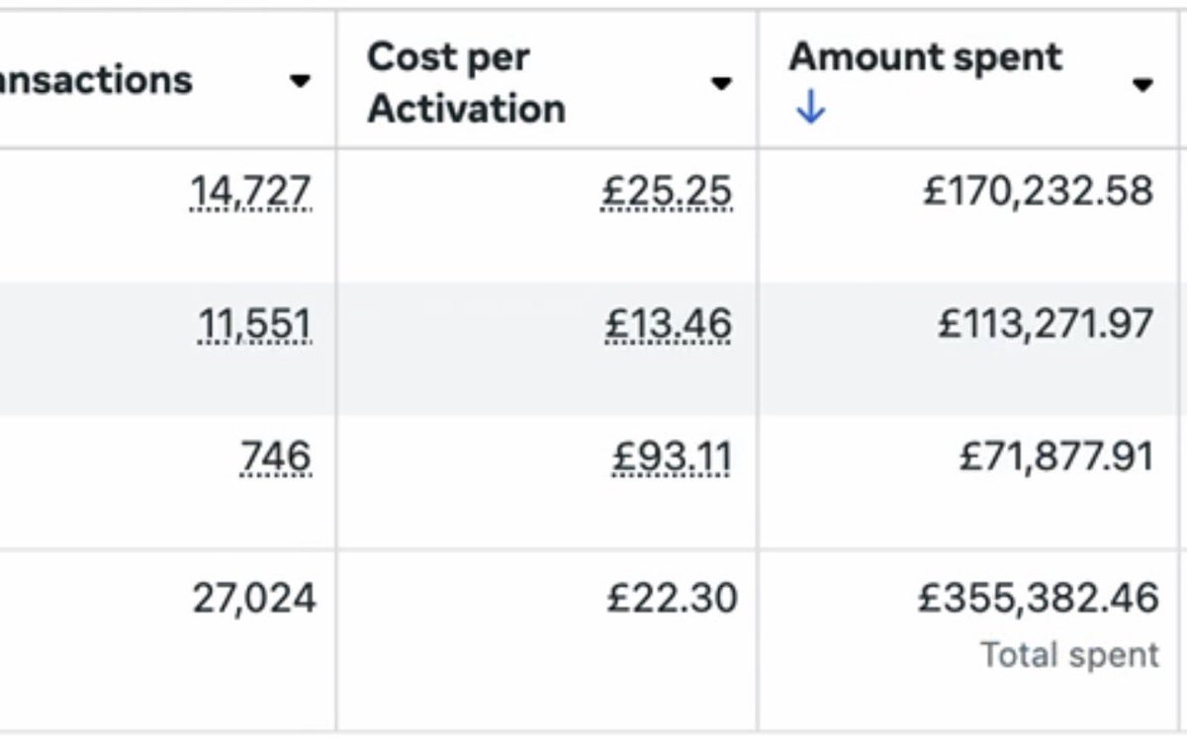The image size is (1187, 739).
Task: Select the Cost per Activation column header
Action: 467,83
